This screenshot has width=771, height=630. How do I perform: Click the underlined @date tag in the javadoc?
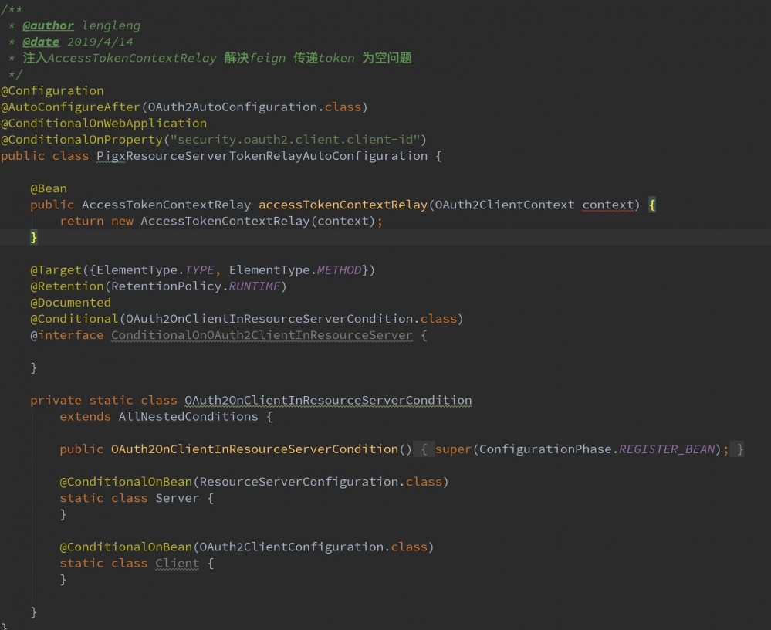pyautogui.click(x=41, y=41)
